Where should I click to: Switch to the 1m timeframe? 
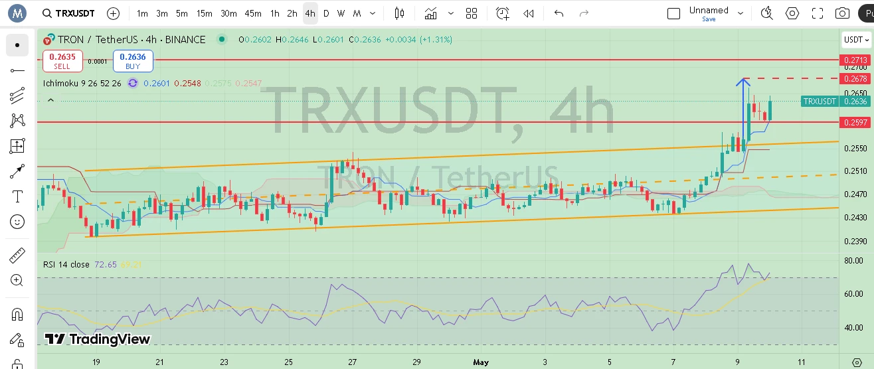[x=142, y=13]
